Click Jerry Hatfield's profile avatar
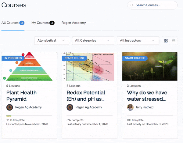Viewport: 183px width, 143px height. tap(130, 107)
